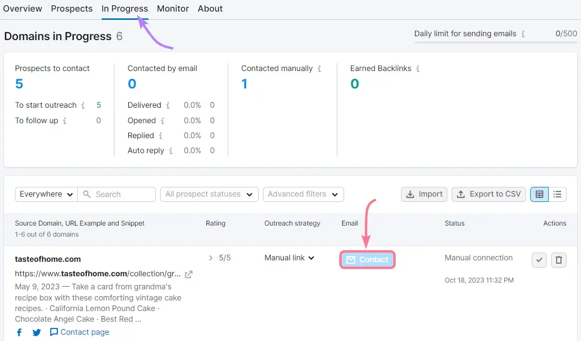Change the Manual link outreach strategy
Screen dimensions: 581x341
tap(289, 257)
